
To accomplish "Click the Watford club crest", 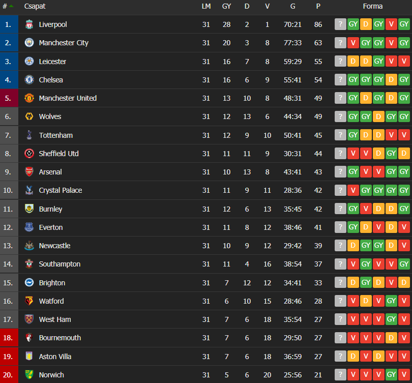I will (29, 301).
